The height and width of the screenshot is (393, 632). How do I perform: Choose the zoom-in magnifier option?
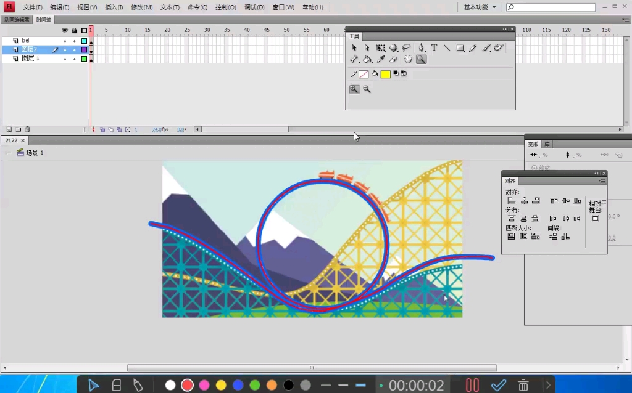click(x=354, y=89)
